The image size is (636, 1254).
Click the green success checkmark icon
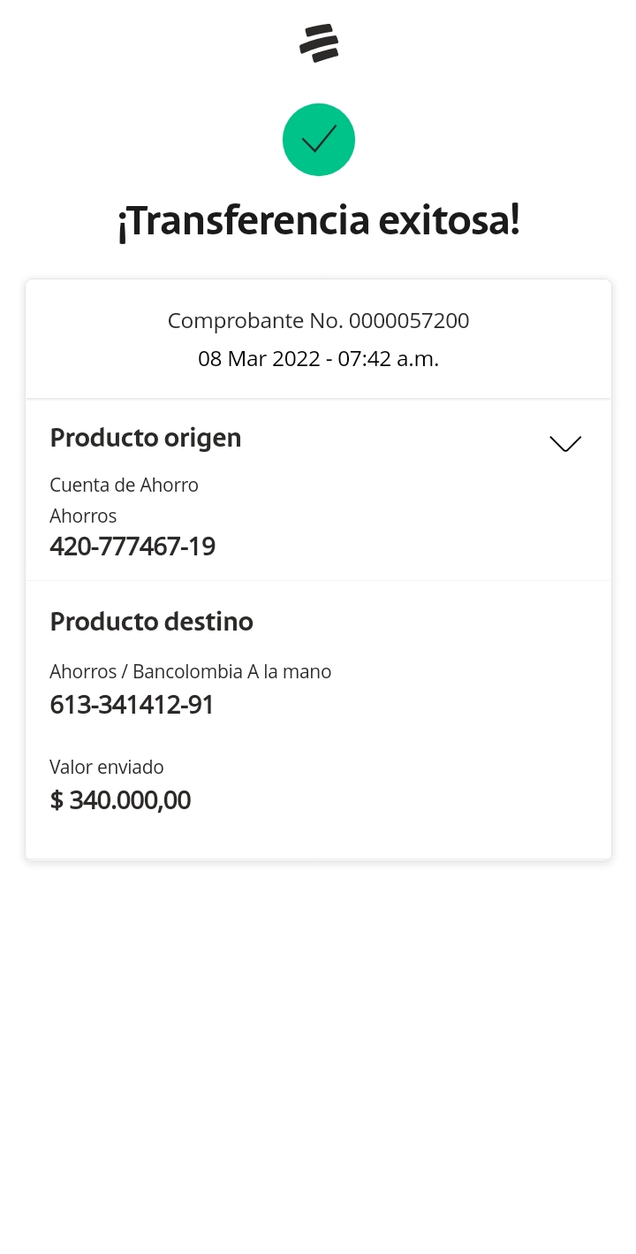point(319,140)
